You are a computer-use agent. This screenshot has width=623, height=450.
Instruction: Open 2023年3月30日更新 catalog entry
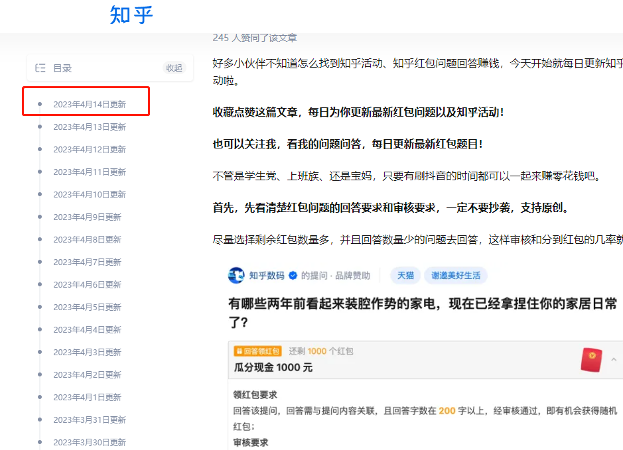tap(90, 443)
